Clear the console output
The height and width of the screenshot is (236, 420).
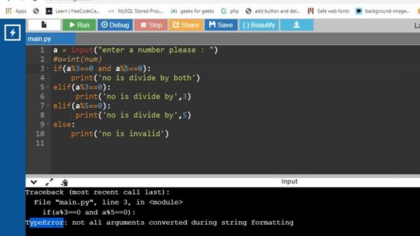(64, 182)
